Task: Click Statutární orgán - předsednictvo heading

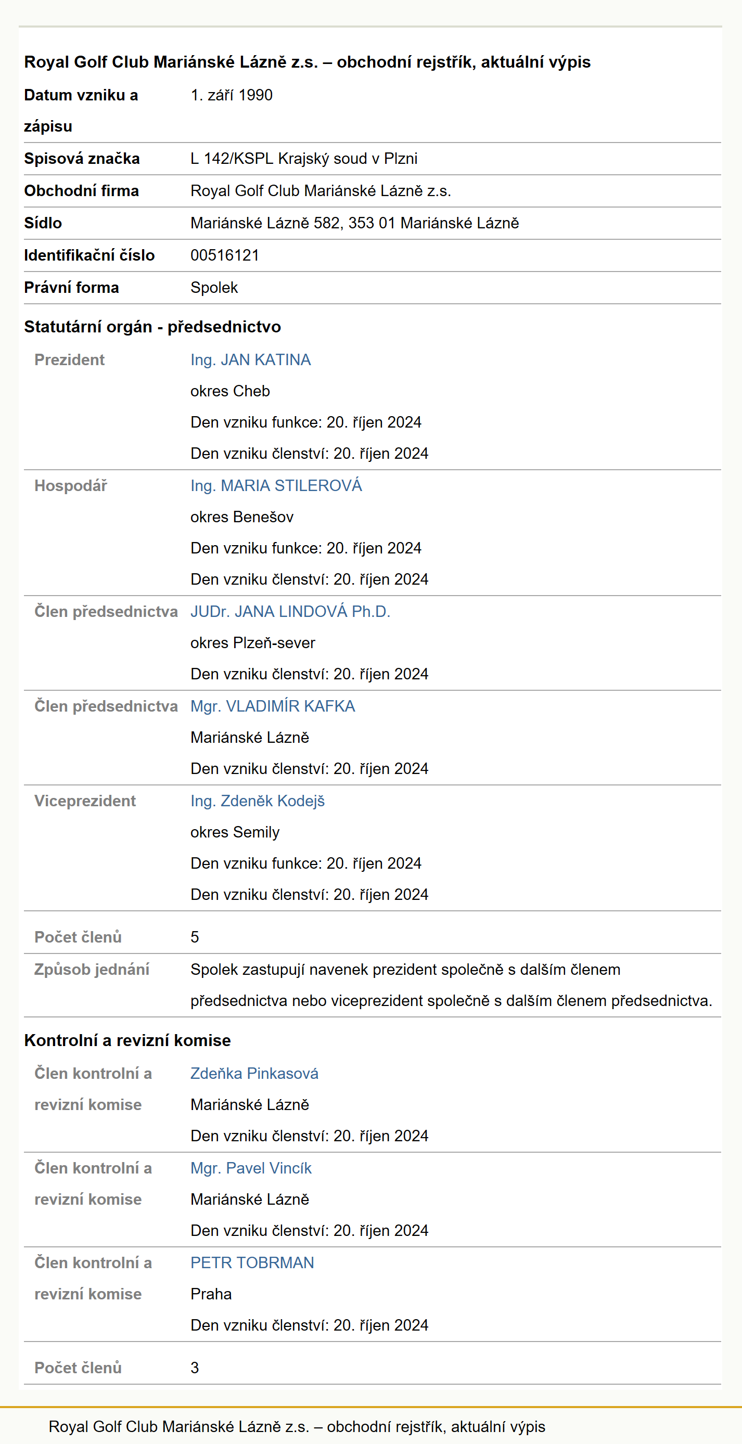Action: [152, 327]
